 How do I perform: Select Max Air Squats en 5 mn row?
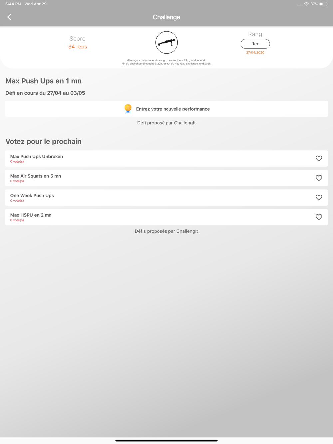[x=166, y=178]
